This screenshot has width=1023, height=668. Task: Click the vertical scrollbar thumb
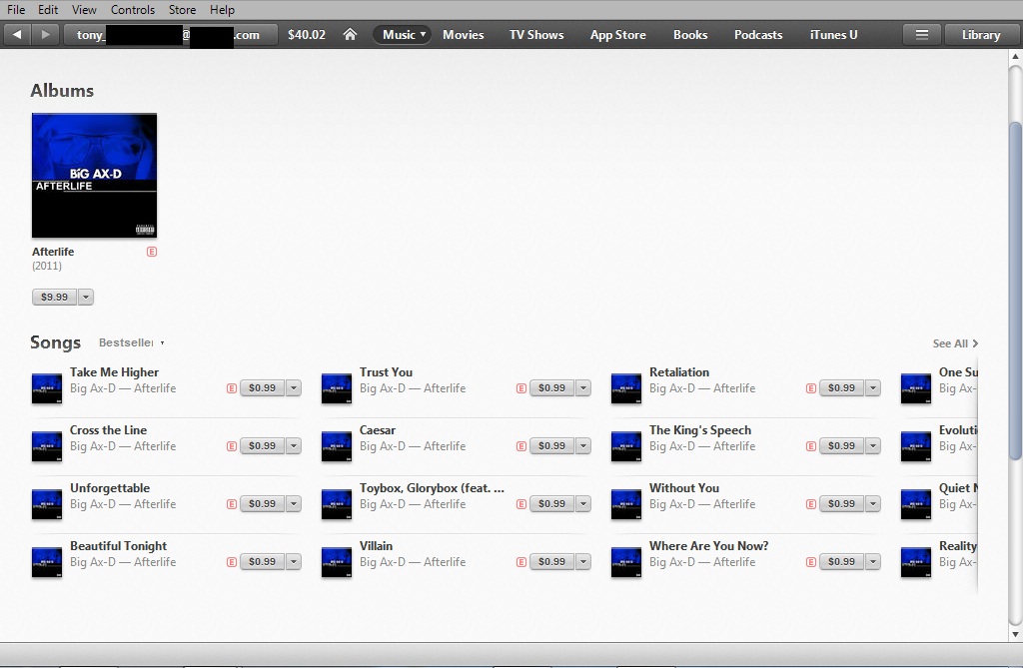point(1015,291)
